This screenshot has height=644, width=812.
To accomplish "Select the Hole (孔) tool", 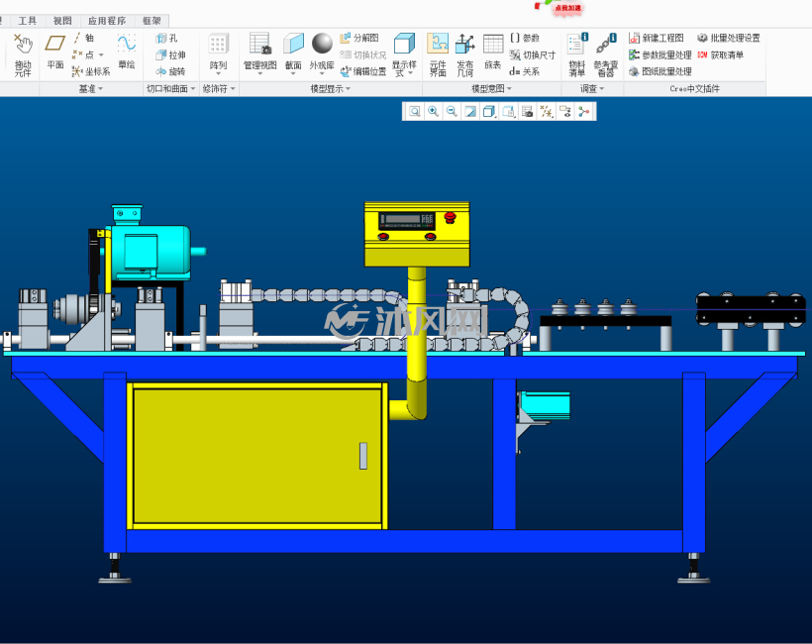I will point(166,38).
